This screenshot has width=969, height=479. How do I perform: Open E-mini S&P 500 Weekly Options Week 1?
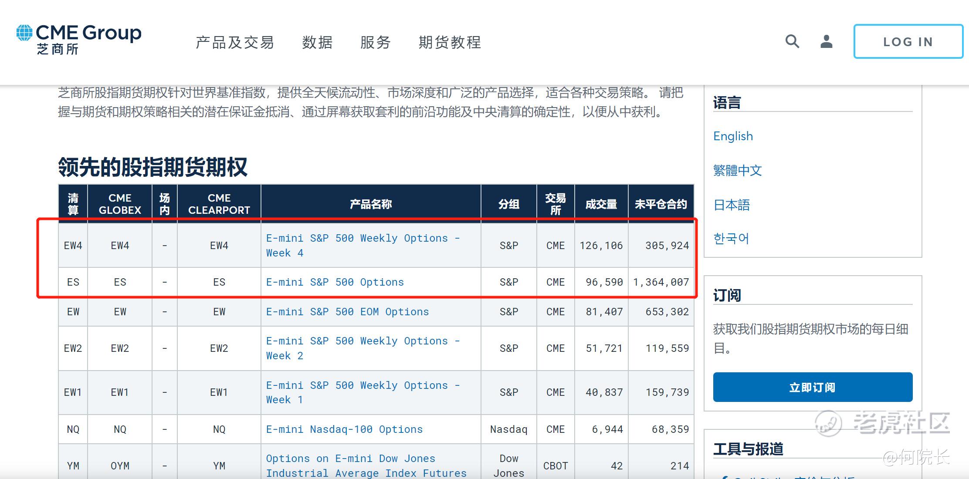(x=363, y=392)
